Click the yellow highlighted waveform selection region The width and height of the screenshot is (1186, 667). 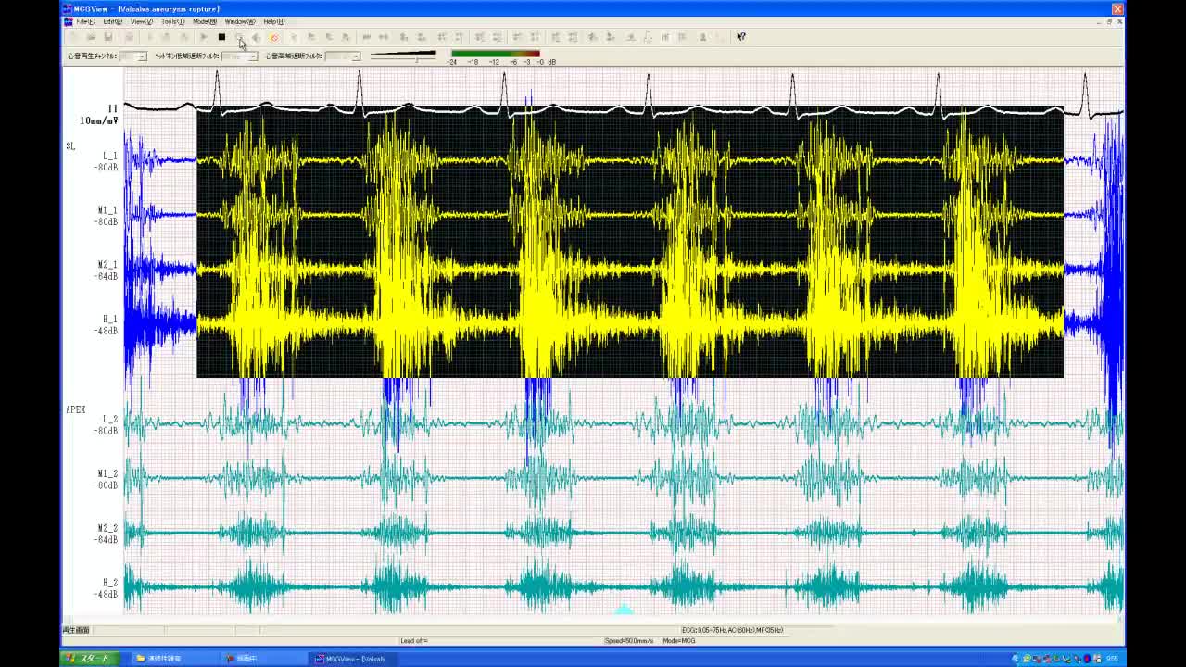point(630,241)
